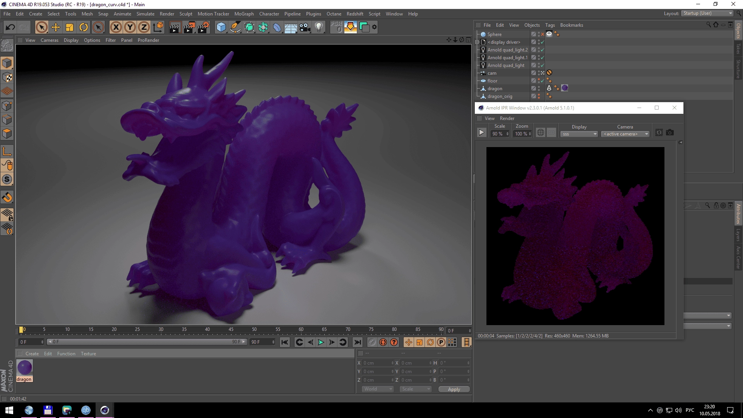The height and width of the screenshot is (418, 743).
Task: Open the MoGraph menu
Action: click(x=244, y=14)
